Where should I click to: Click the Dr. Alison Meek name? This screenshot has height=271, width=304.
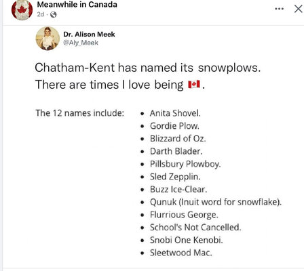click(89, 35)
